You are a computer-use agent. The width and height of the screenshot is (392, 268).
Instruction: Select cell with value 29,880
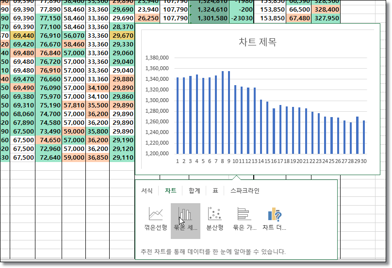click(122, 79)
